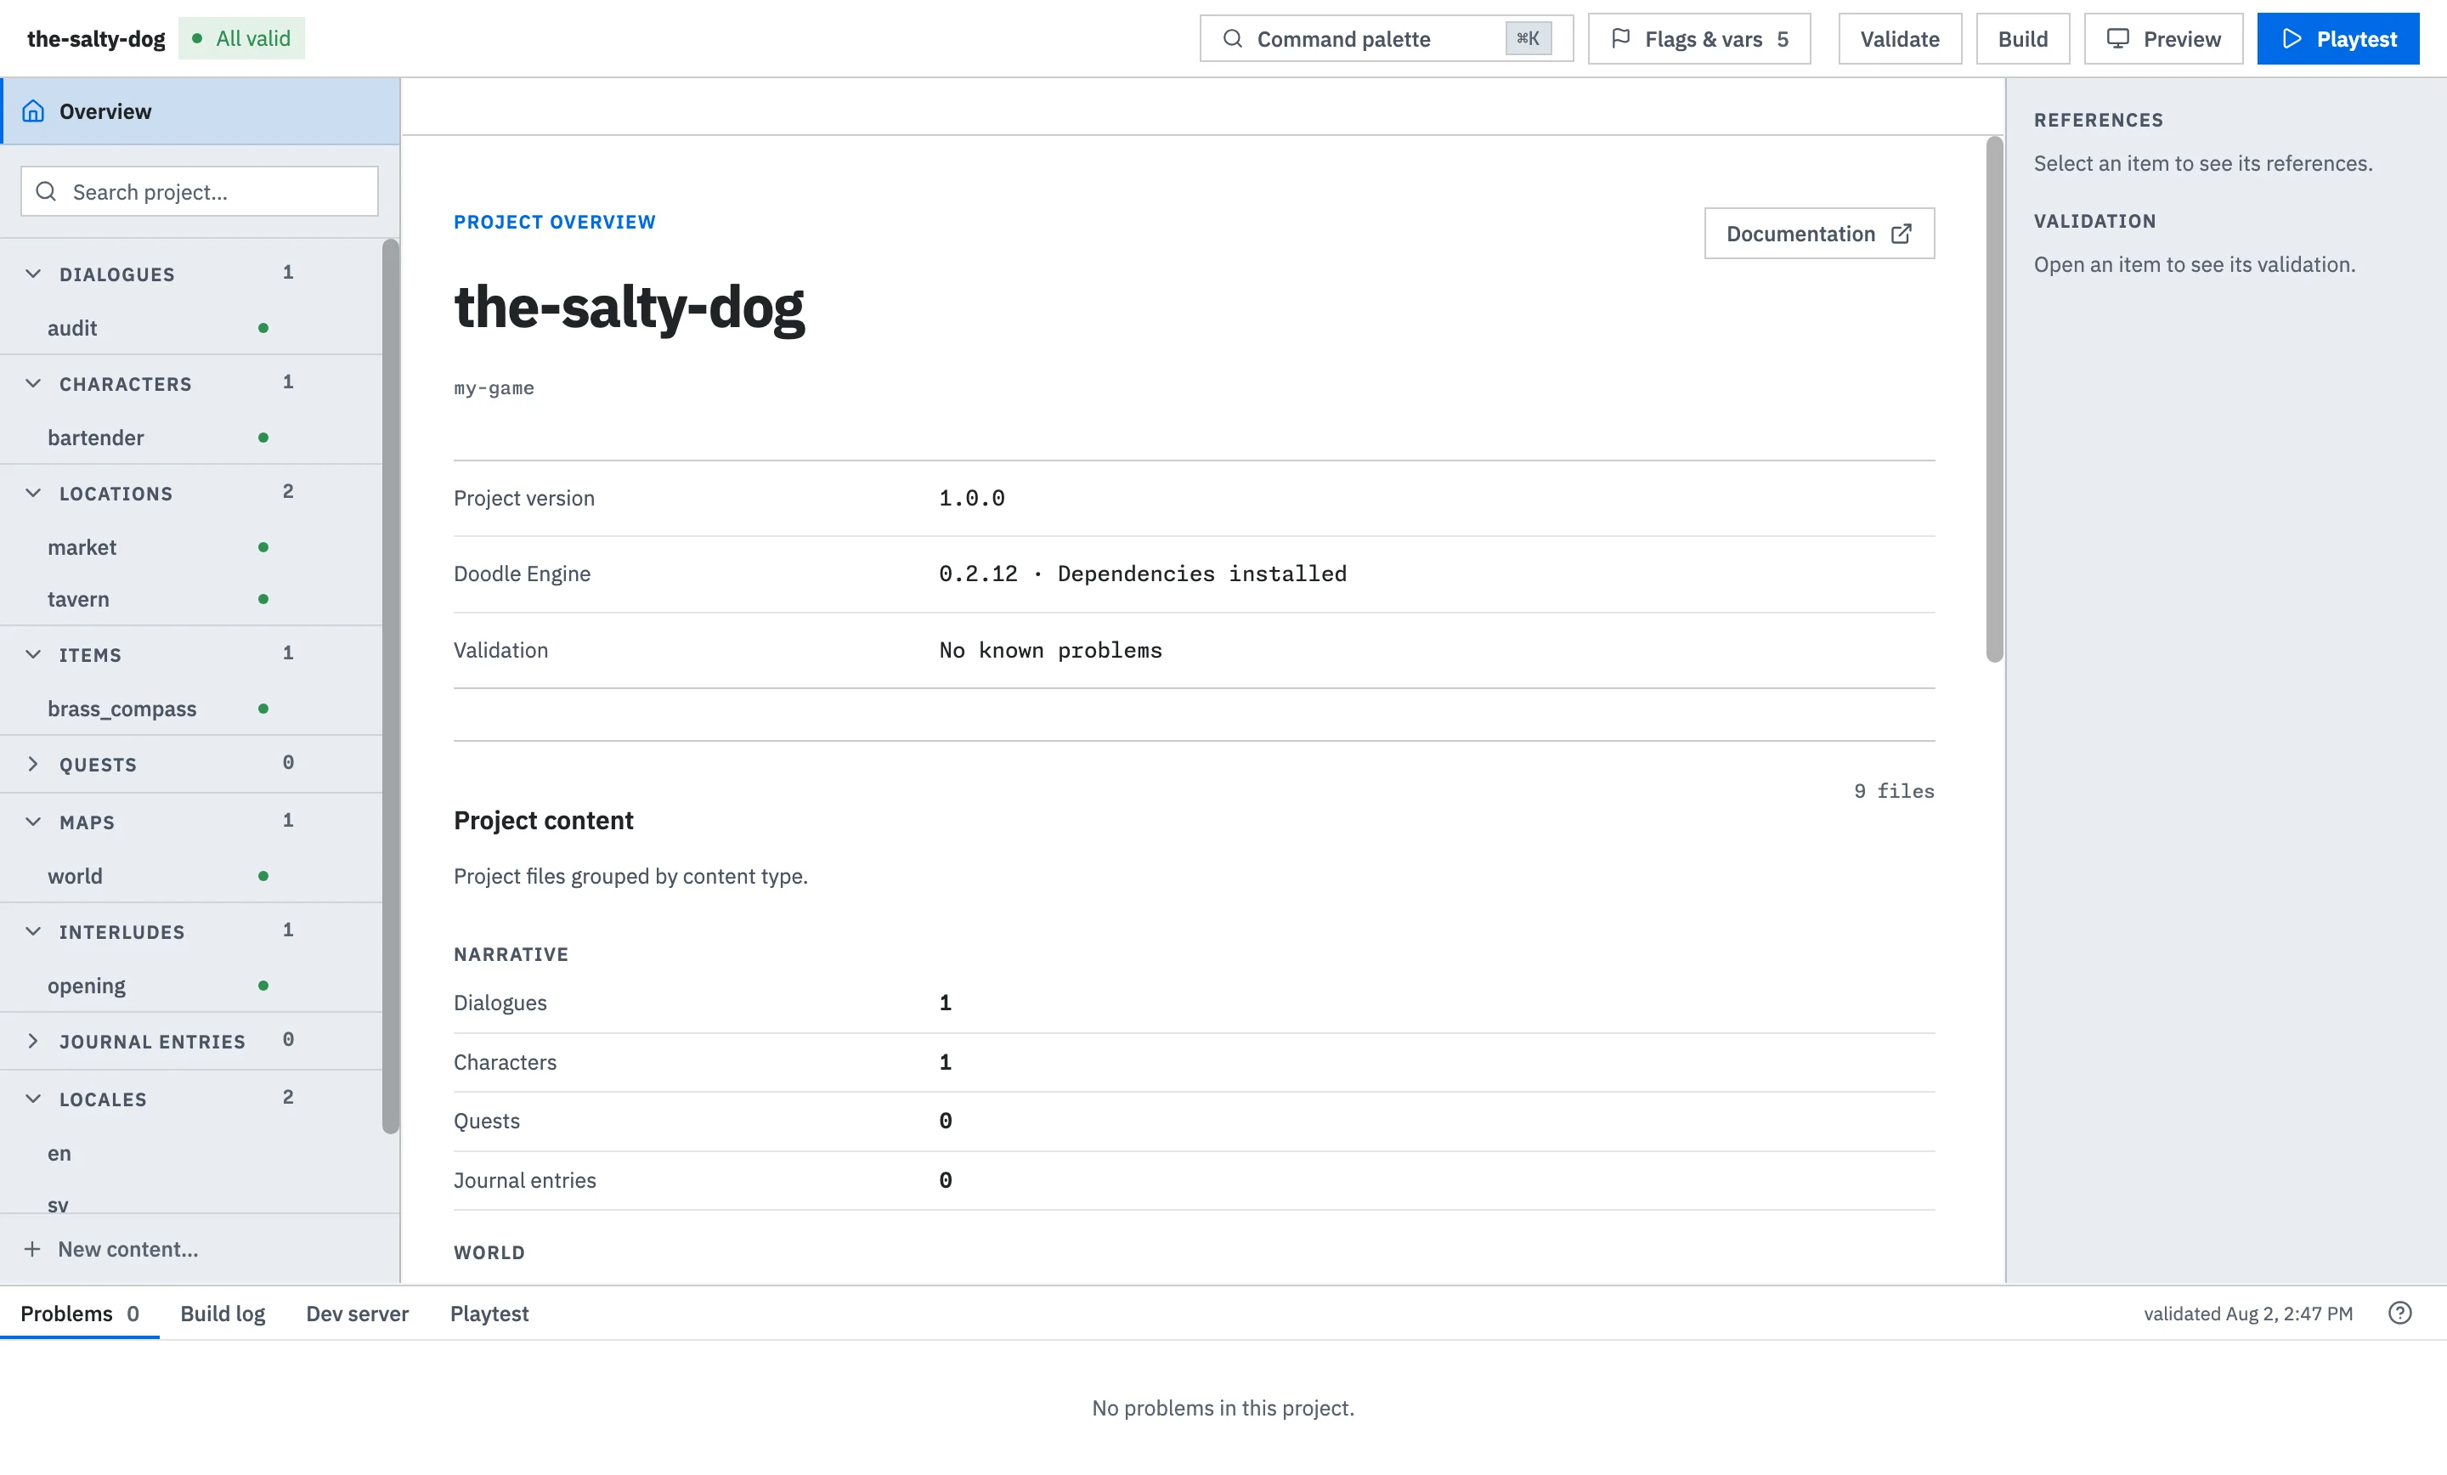Expand the Journal Entries section

point(33,1041)
